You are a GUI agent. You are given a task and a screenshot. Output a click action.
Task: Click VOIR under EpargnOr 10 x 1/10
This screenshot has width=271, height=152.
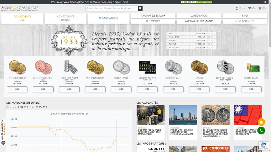147,89
